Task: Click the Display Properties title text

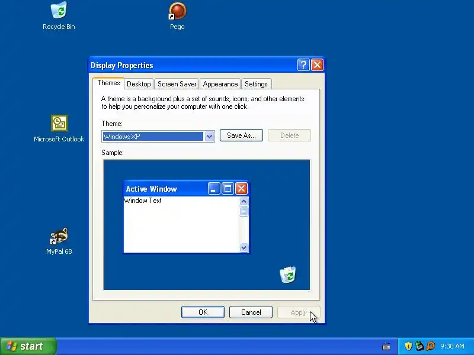Action: pos(122,65)
